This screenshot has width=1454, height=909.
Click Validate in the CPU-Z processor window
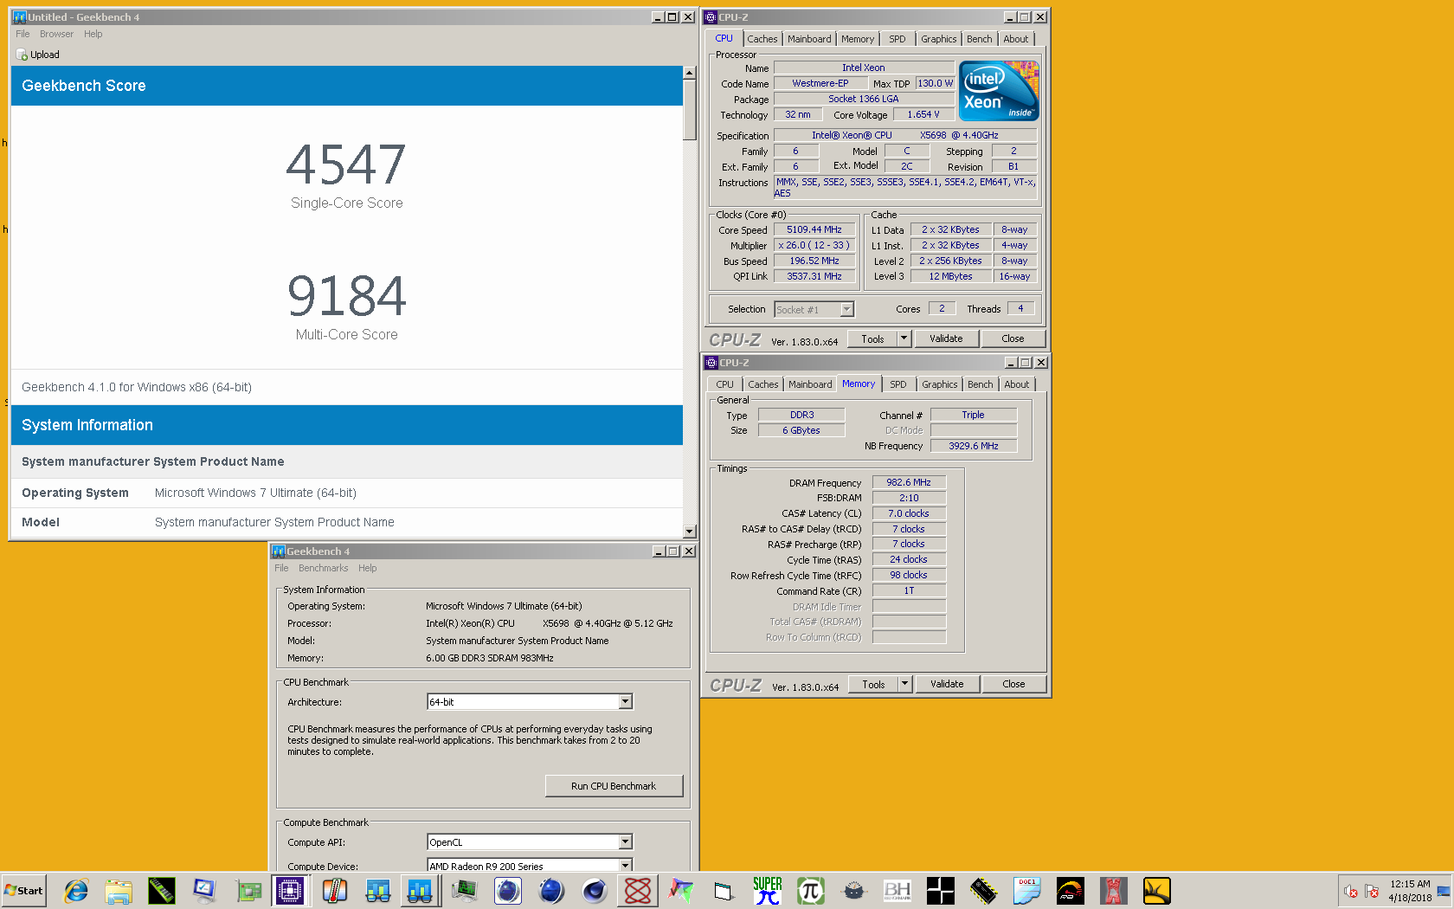click(946, 338)
